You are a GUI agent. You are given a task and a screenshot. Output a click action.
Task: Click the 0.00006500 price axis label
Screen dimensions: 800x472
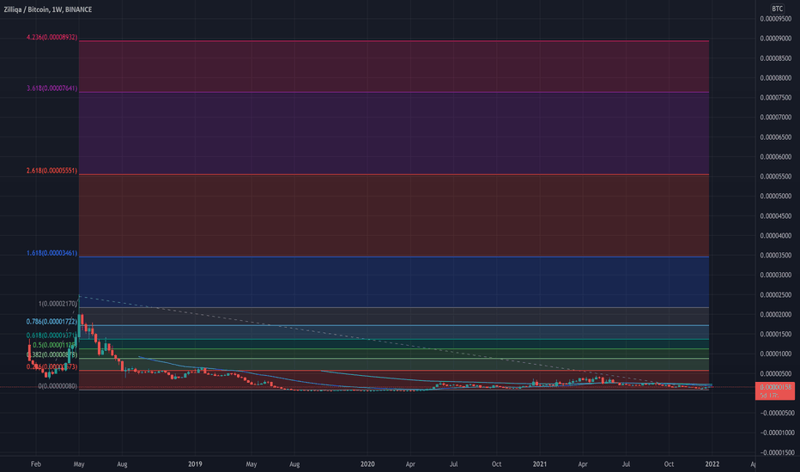click(776, 136)
